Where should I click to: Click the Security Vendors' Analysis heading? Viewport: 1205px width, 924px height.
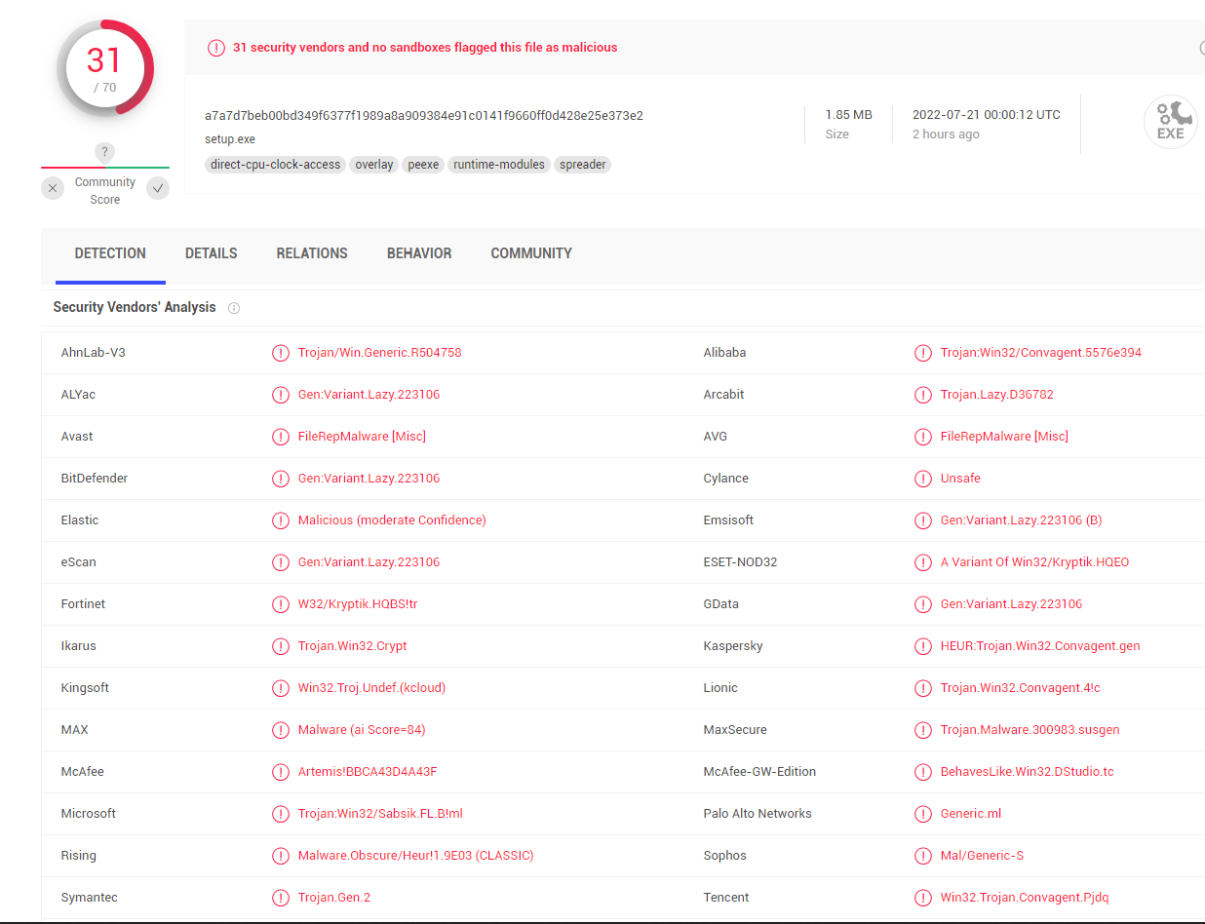[135, 308]
